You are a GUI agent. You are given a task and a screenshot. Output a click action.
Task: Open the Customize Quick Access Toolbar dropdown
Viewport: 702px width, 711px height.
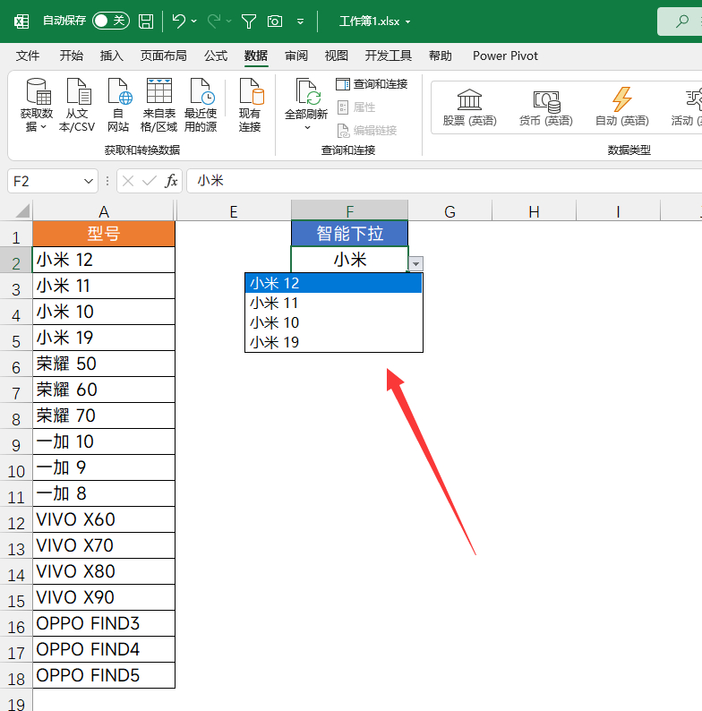pyautogui.click(x=300, y=21)
